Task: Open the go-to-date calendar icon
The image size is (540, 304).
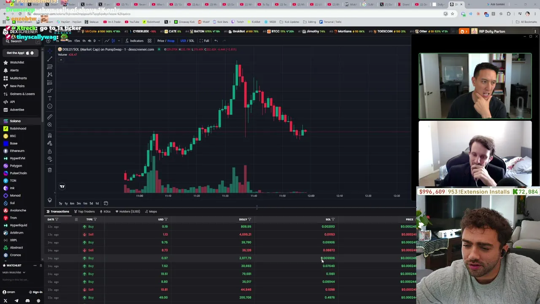Action: tap(106, 204)
